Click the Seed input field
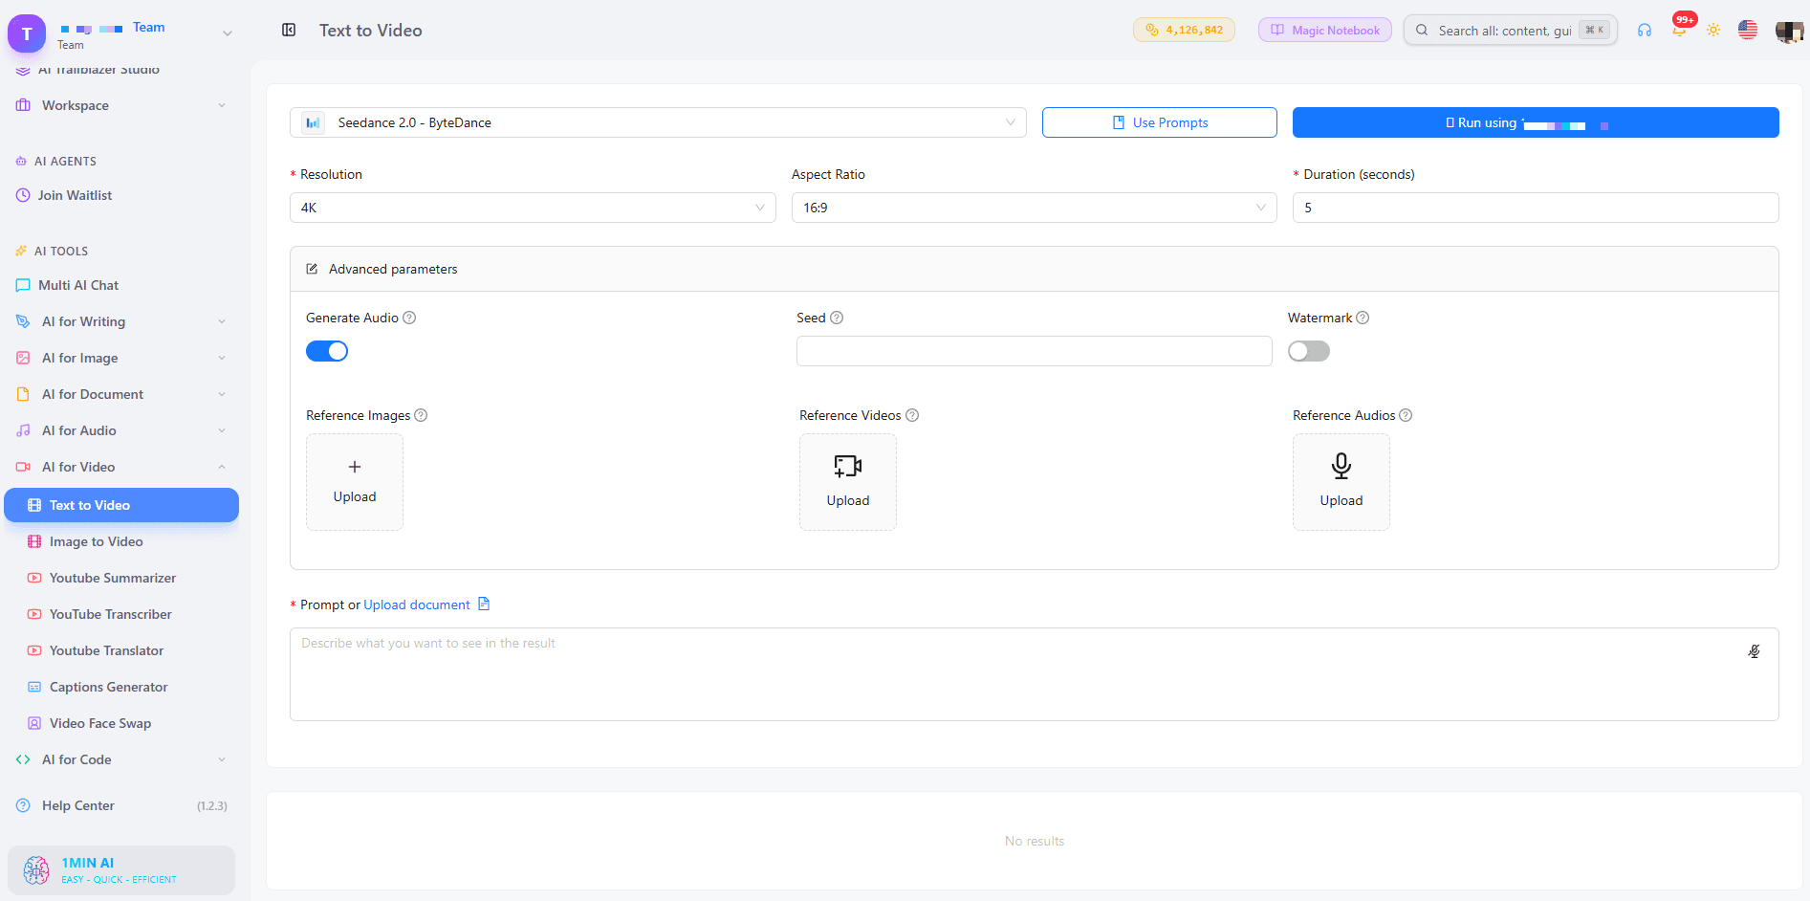1810x901 pixels. click(x=1034, y=351)
